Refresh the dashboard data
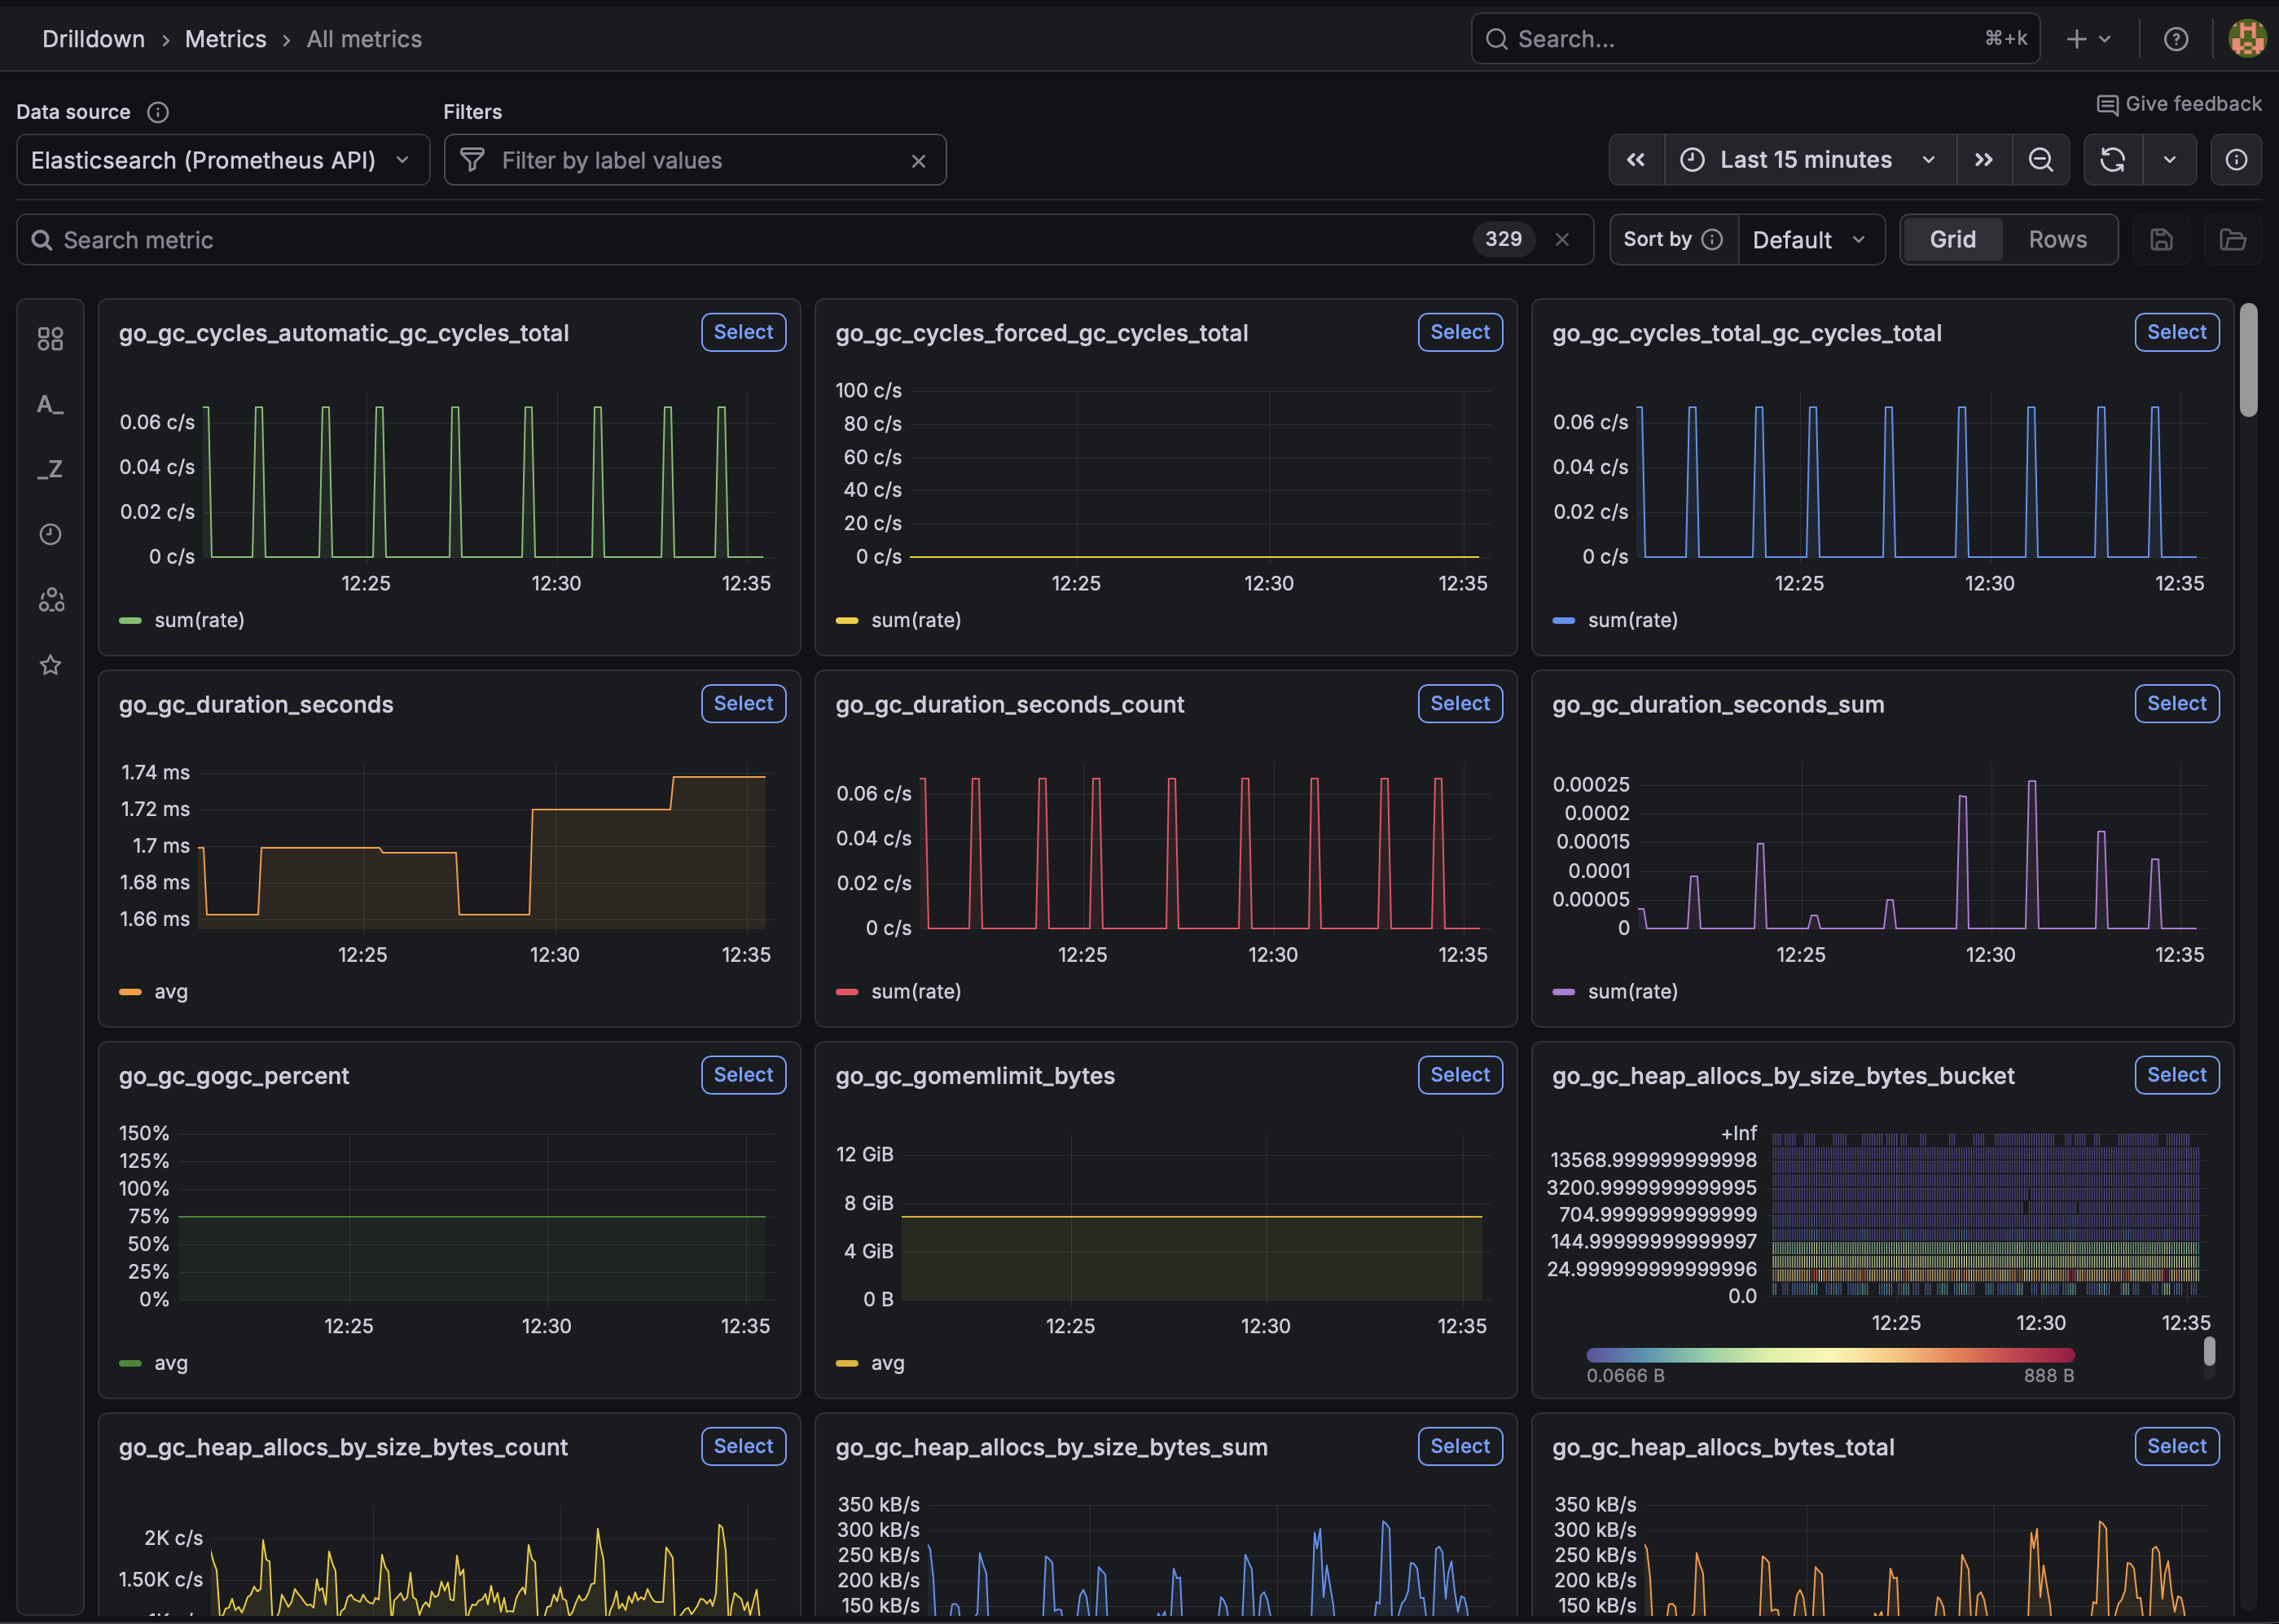 [x=2112, y=160]
